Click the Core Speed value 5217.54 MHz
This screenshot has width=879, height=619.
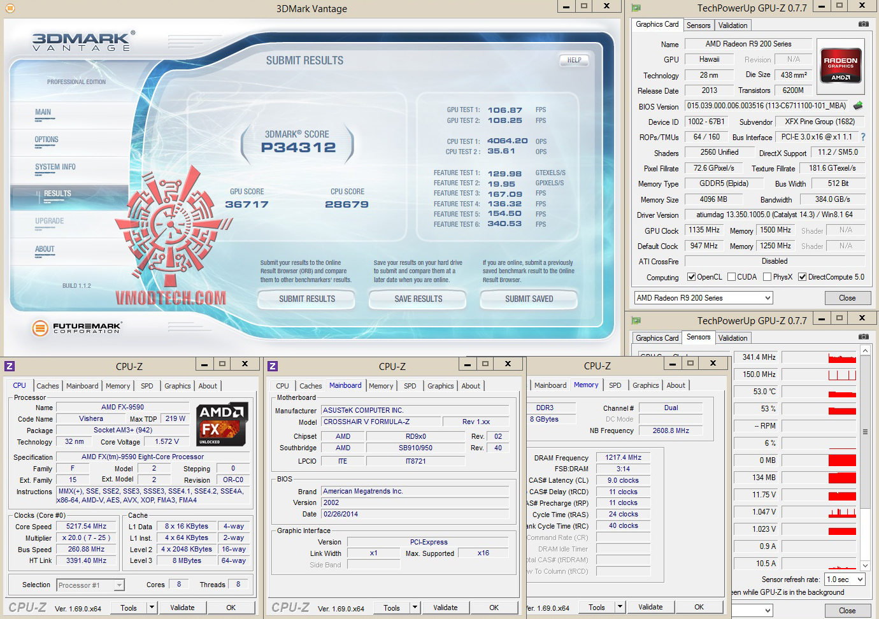87,526
